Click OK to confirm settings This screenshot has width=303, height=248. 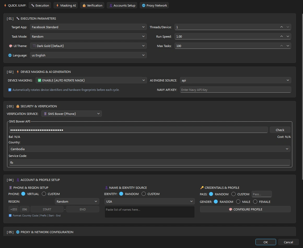point(265,242)
